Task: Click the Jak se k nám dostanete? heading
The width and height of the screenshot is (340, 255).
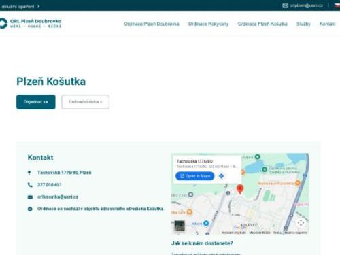Action: pos(202,243)
